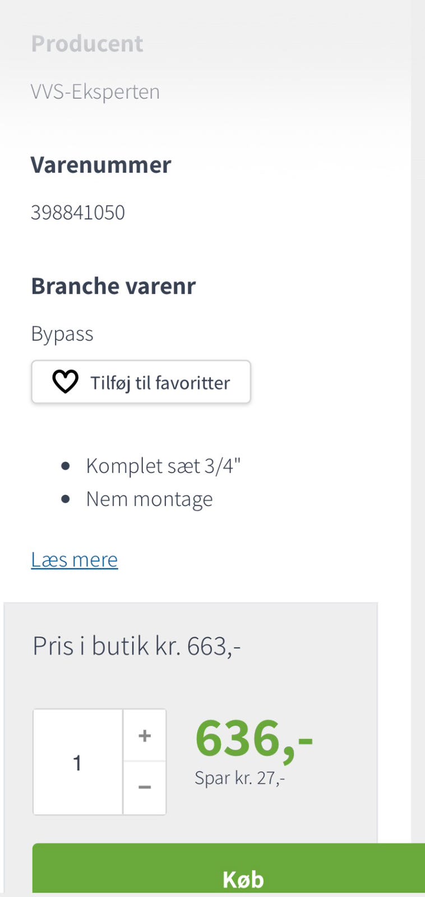Click the Pris i butik kr. 663 text

136,646
